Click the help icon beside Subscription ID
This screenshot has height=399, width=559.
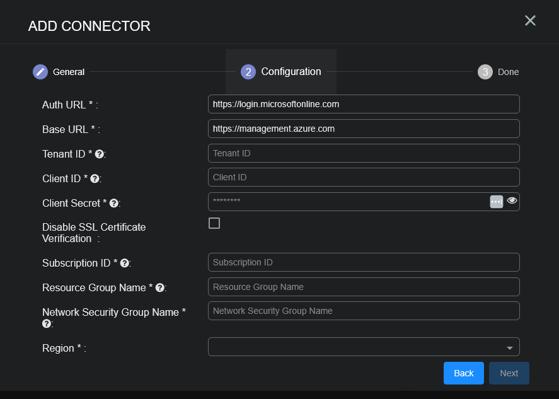(124, 263)
